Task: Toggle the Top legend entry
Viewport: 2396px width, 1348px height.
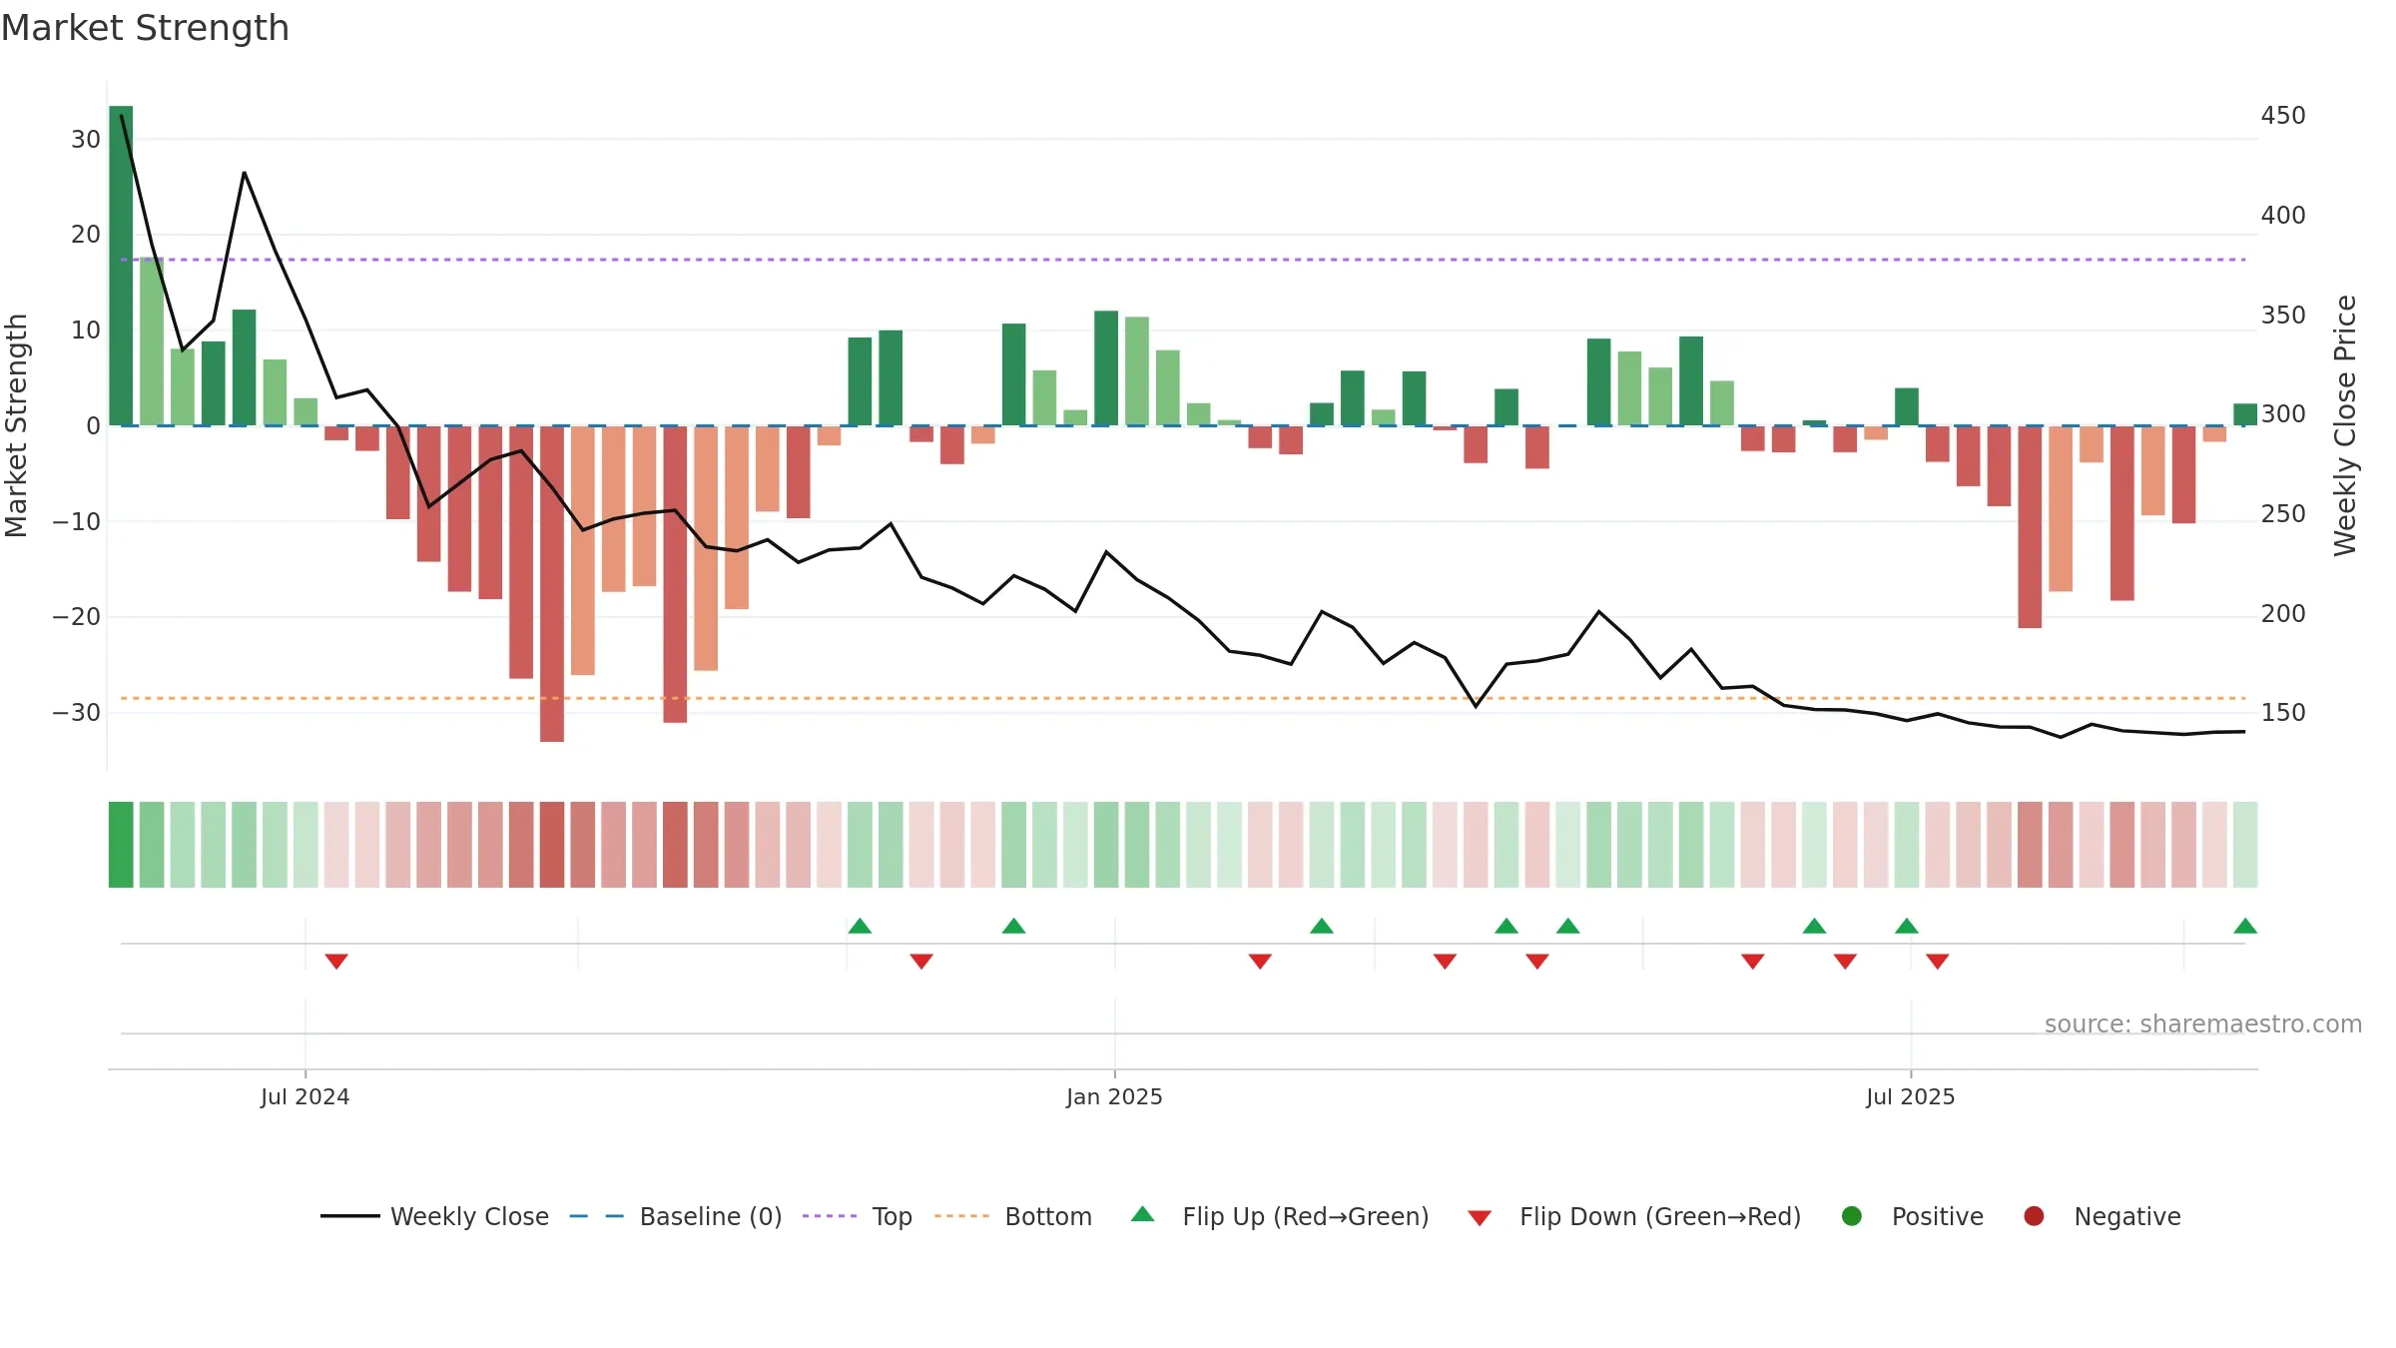Action: tap(858, 1216)
